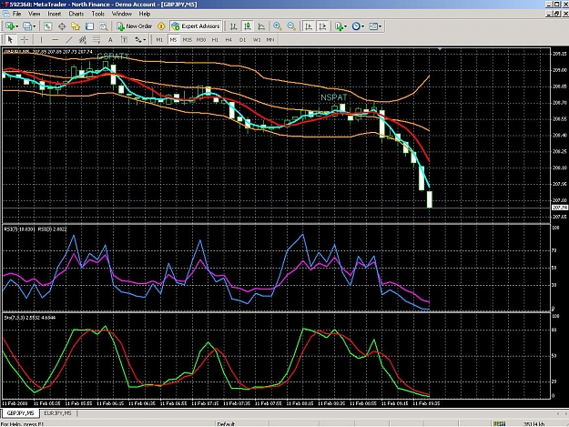
Task: Click the Default profile text in status bar
Action: click(x=226, y=423)
